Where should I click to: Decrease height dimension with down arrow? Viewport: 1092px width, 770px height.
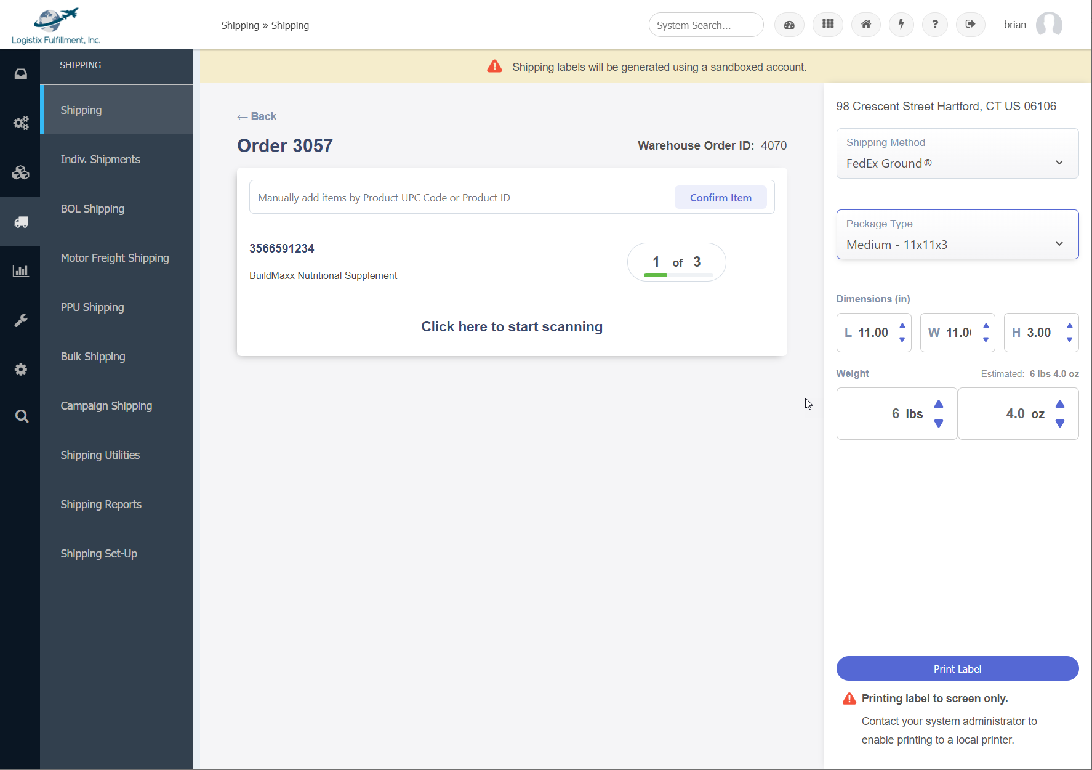[x=1070, y=339]
